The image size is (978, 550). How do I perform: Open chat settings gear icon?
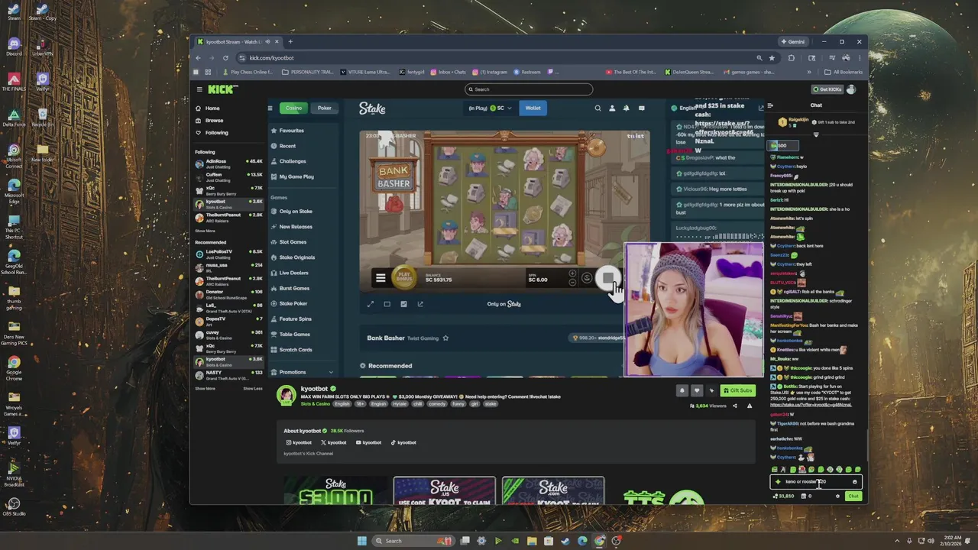tap(837, 497)
